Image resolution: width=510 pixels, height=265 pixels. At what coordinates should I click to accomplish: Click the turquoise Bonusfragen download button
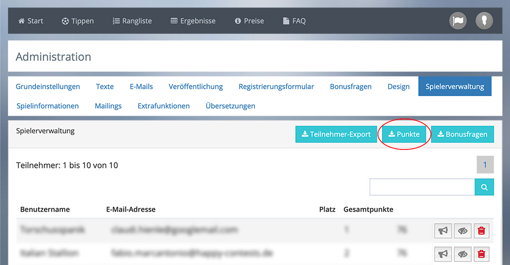pos(463,134)
